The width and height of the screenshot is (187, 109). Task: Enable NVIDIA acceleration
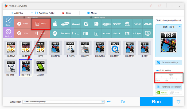point(162,92)
